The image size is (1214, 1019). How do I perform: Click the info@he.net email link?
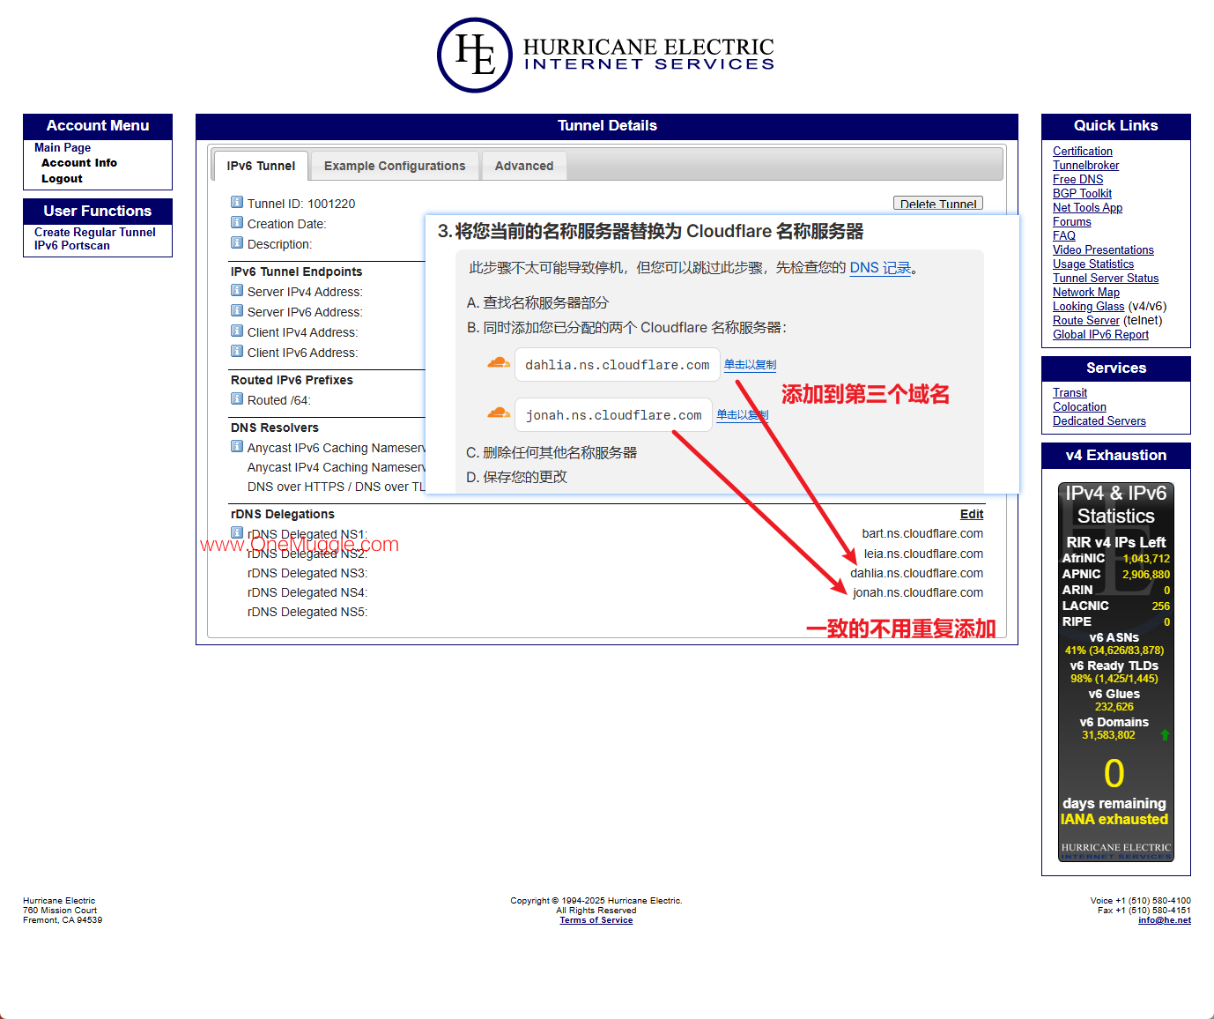tap(1165, 920)
